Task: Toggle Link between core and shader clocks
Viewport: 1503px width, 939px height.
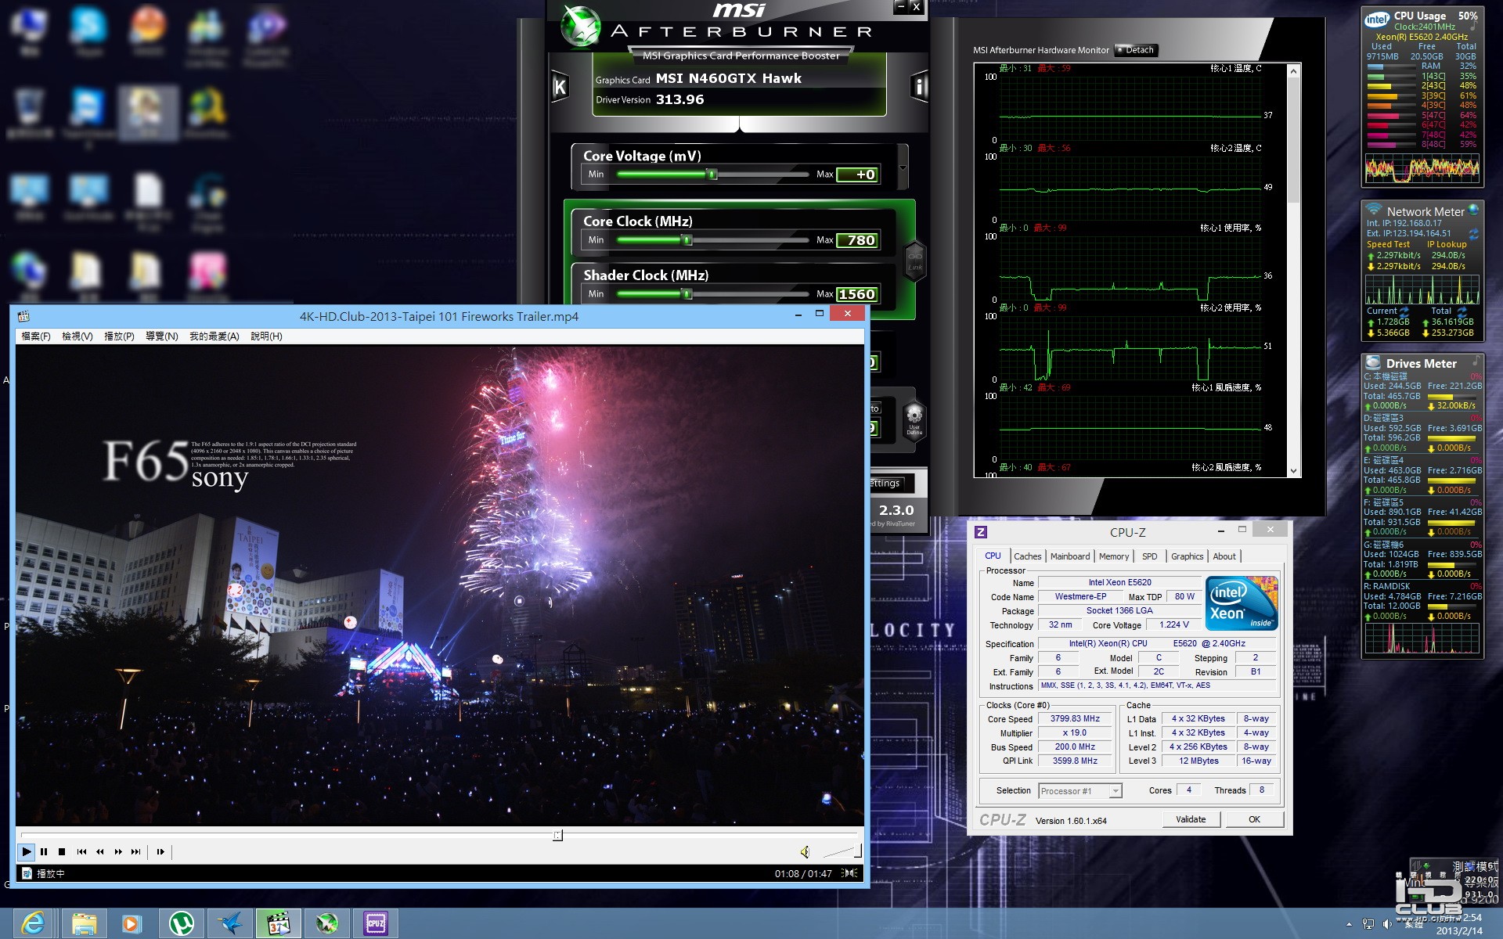Action: tap(914, 260)
